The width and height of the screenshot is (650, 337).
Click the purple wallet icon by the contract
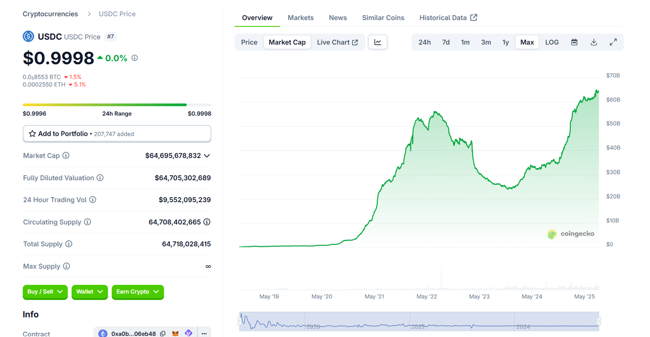coord(188,333)
